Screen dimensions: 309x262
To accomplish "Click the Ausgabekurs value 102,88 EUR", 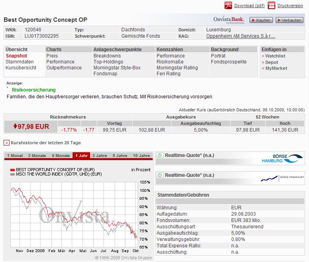I will (x=152, y=130).
